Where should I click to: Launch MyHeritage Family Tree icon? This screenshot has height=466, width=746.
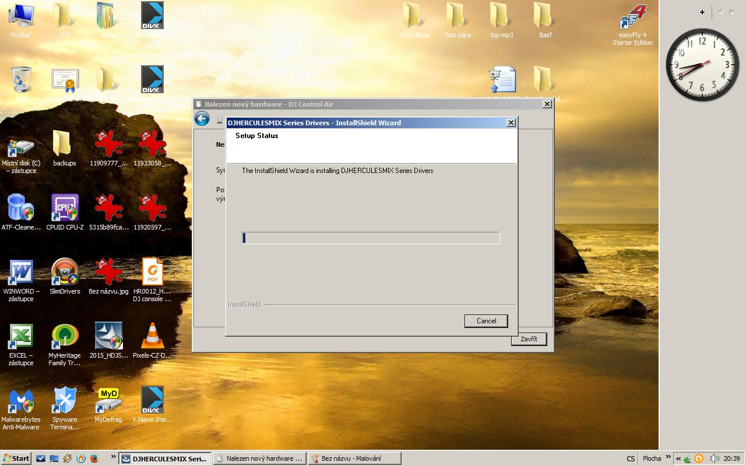[65, 345]
